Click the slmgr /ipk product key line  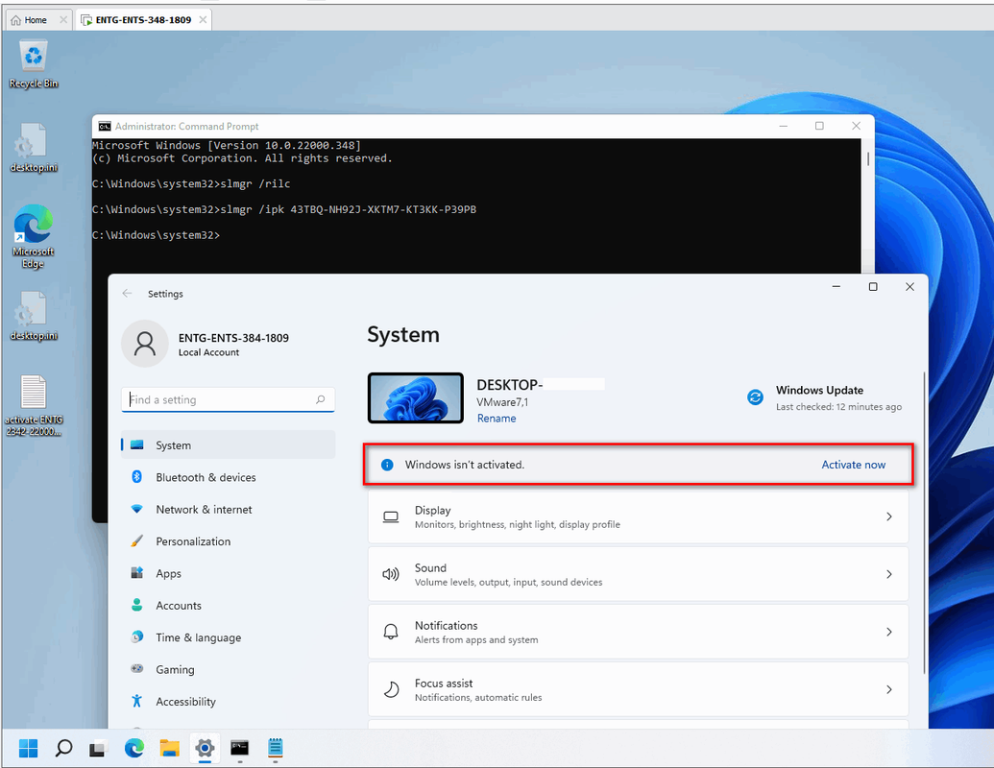point(284,209)
